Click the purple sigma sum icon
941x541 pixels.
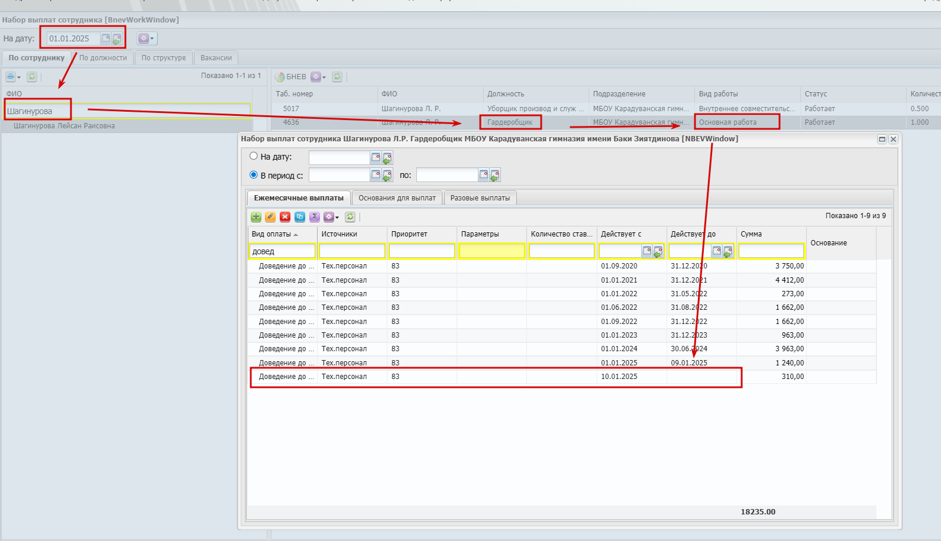(x=315, y=217)
